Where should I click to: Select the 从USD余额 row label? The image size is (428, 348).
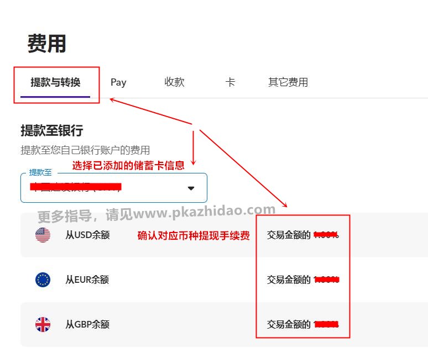click(x=87, y=235)
